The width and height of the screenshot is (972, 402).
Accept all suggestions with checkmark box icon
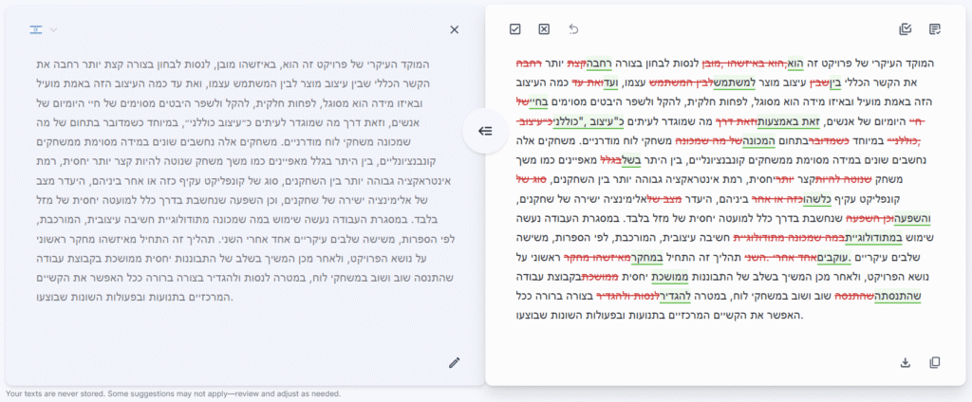pyautogui.click(x=514, y=29)
